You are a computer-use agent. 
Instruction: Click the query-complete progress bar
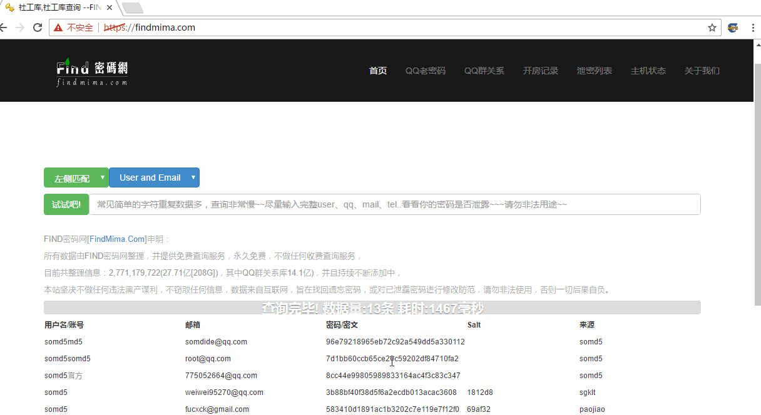[x=372, y=307]
